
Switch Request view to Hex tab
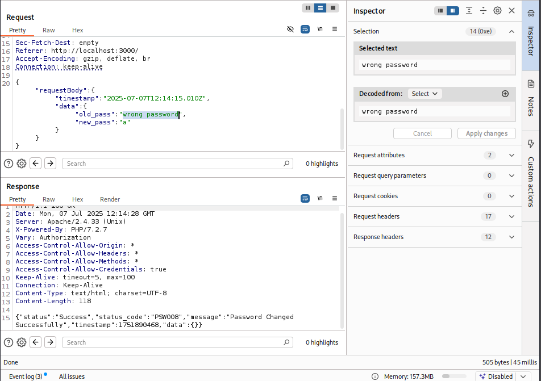point(78,30)
